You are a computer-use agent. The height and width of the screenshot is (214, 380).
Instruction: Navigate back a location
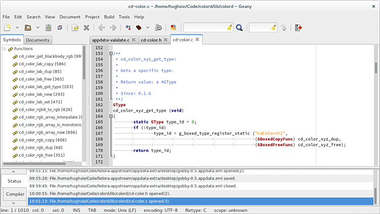102,28
